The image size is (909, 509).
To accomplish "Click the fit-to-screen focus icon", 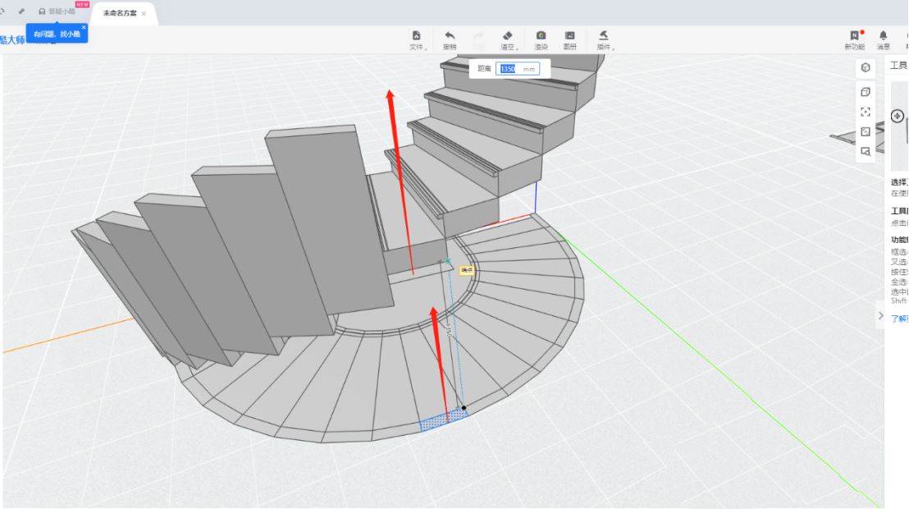I will pyautogui.click(x=866, y=112).
